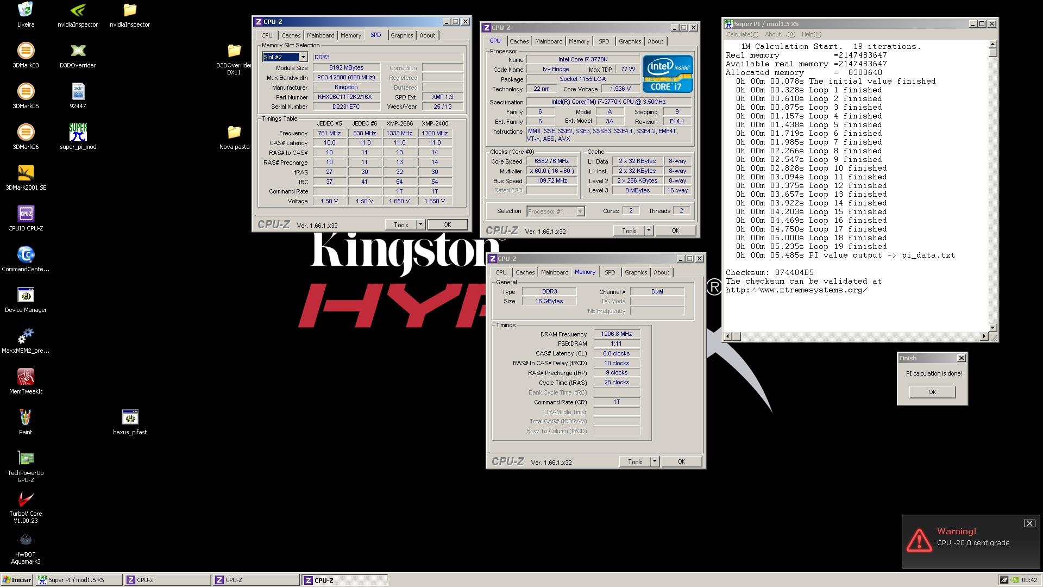The width and height of the screenshot is (1043, 587).
Task: Switch to Caches tab in SPD window
Action: [x=291, y=35]
